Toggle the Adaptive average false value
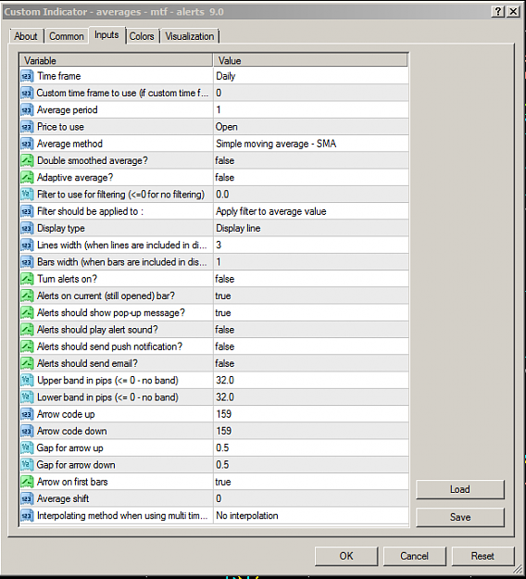The height and width of the screenshot is (579, 526). [x=311, y=178]
